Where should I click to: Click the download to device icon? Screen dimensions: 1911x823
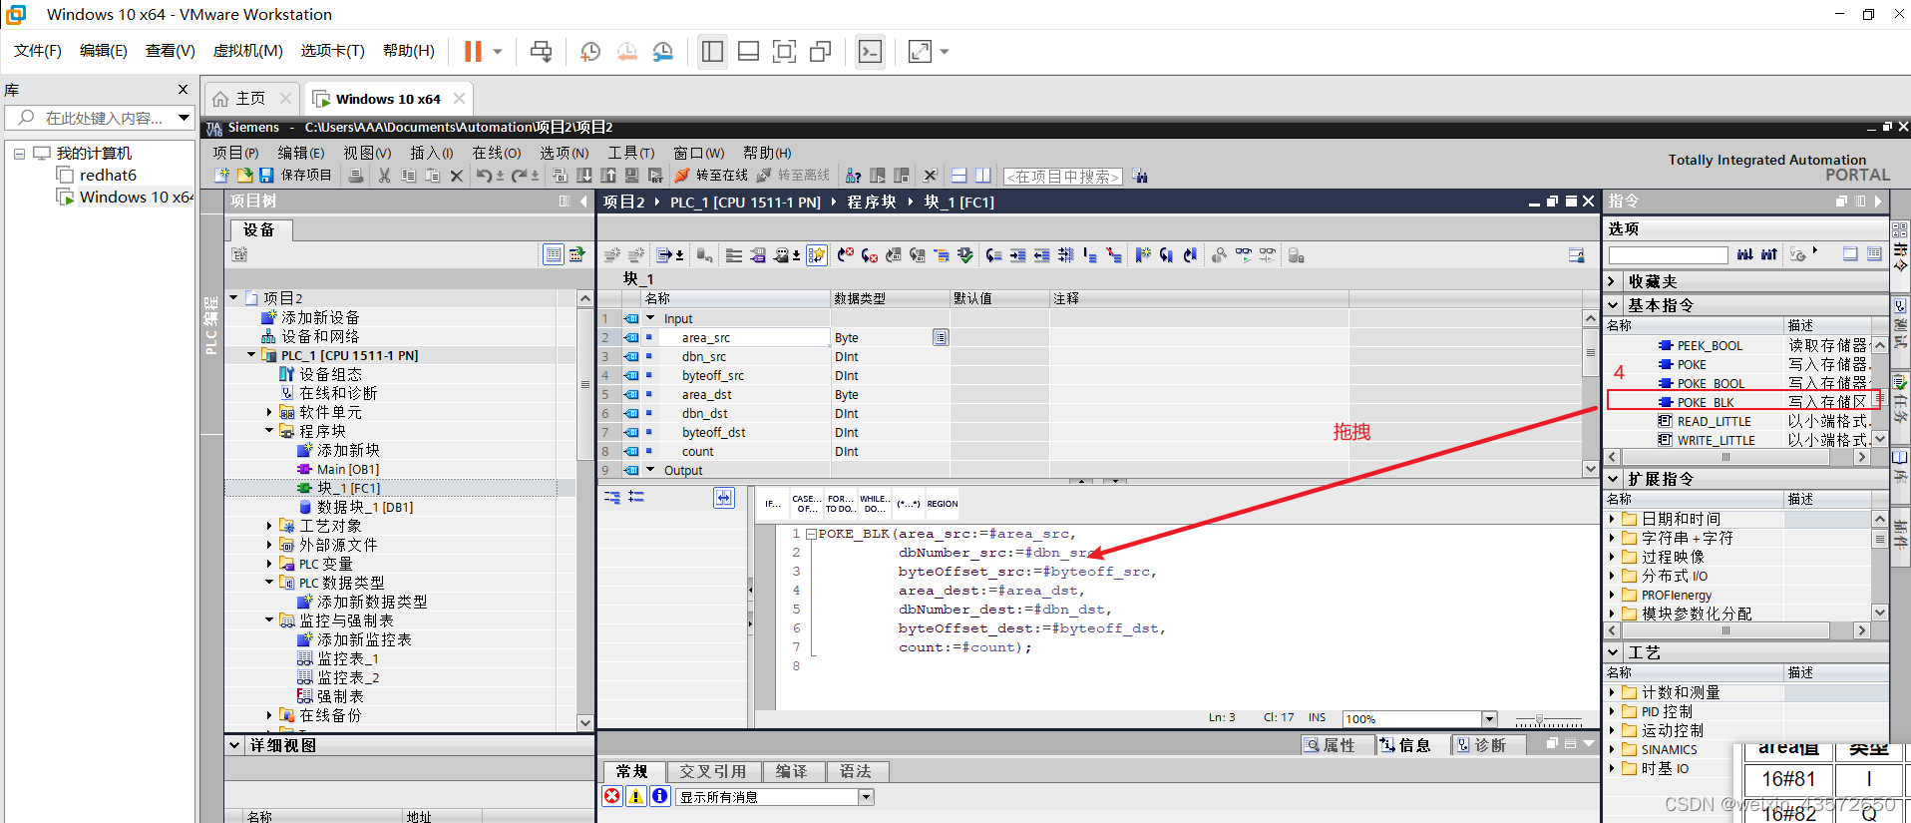tap(584, 176)
